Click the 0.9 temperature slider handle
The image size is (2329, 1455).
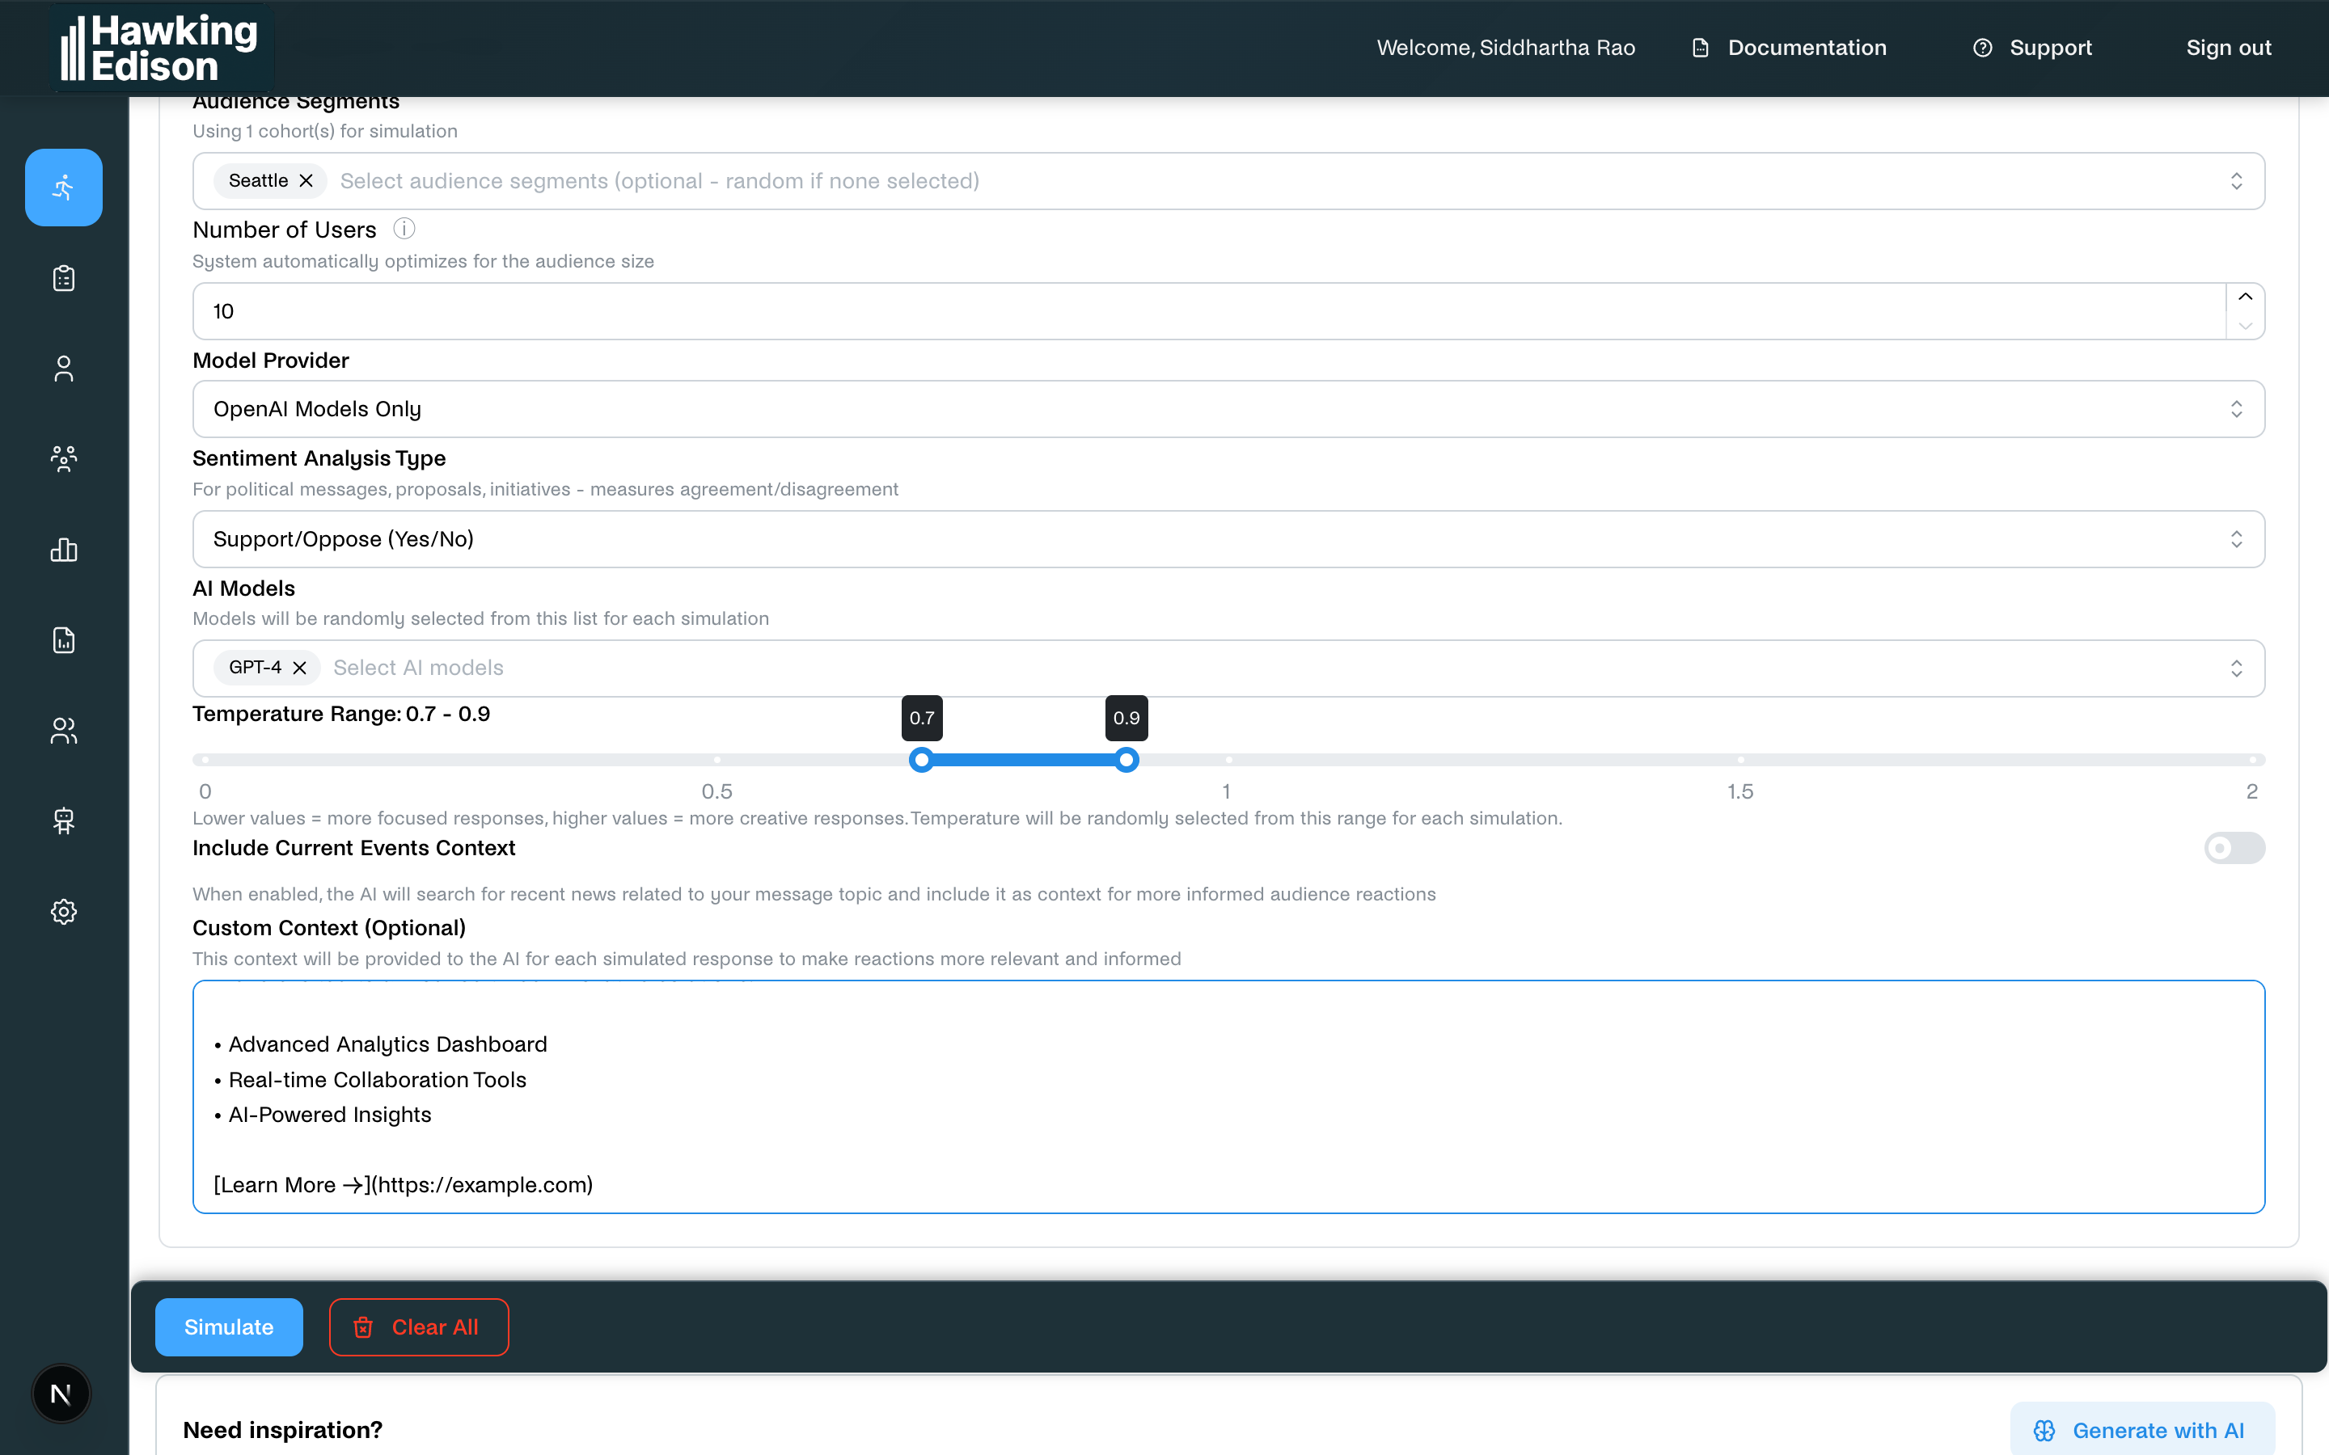coord(1126,760)
